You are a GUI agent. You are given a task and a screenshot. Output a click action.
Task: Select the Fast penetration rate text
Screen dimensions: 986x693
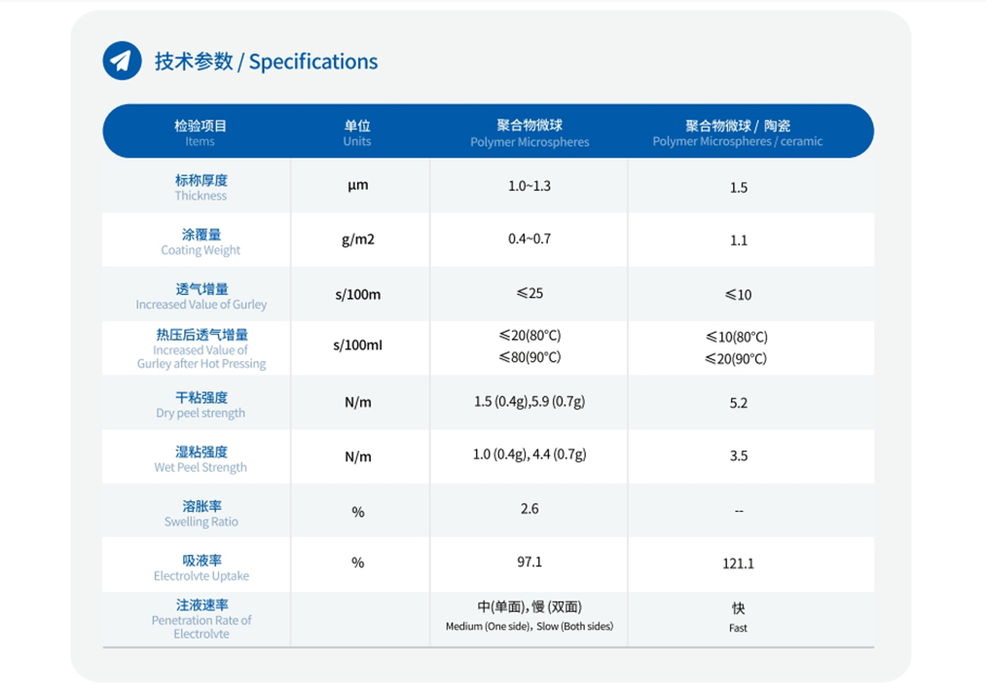pos(738,628)
